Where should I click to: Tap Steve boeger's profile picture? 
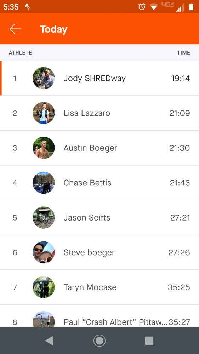(44, 252)
